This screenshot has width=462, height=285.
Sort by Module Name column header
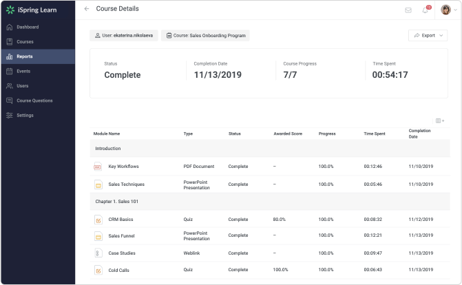(x=107, y=134)
